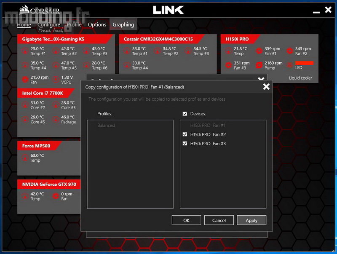Screen dimensions: 337x254
Task: Uncheck H150i PRO Fan #3 device
Action: [185, 143]
